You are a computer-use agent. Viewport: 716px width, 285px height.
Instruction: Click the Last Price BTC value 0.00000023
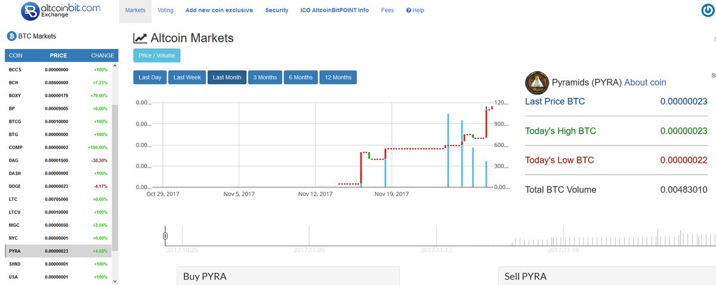(684, 101)
